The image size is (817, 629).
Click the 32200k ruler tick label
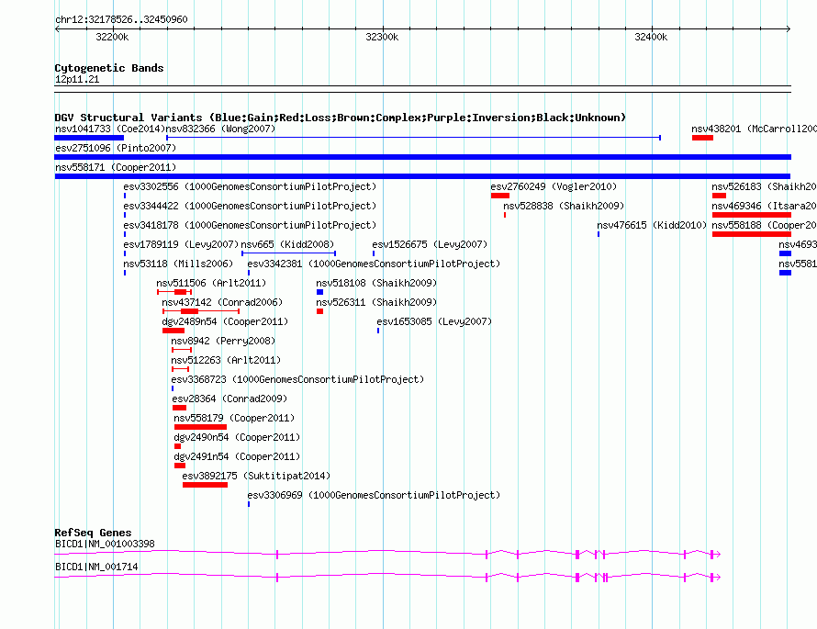point(112,37)
